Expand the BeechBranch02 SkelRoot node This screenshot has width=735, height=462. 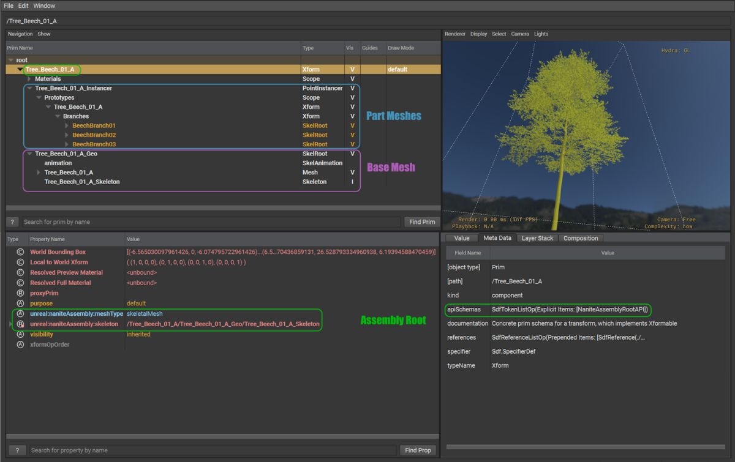coord(67,135)
